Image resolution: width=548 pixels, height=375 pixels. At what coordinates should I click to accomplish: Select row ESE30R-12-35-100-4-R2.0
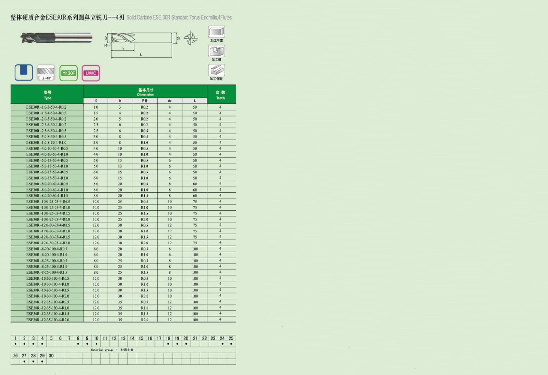(x=47, y=320)
